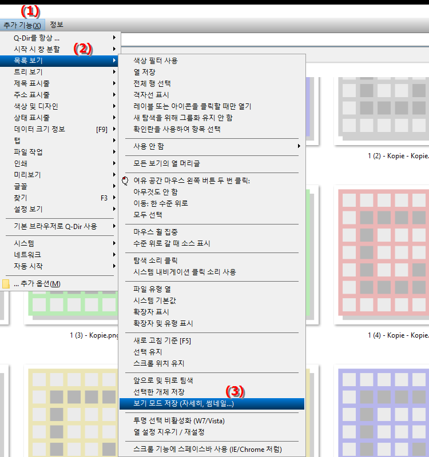429x457 pixels.
Task: Toggle 수준 위로 갈 때 소스 표시
Action: point(212,243)
